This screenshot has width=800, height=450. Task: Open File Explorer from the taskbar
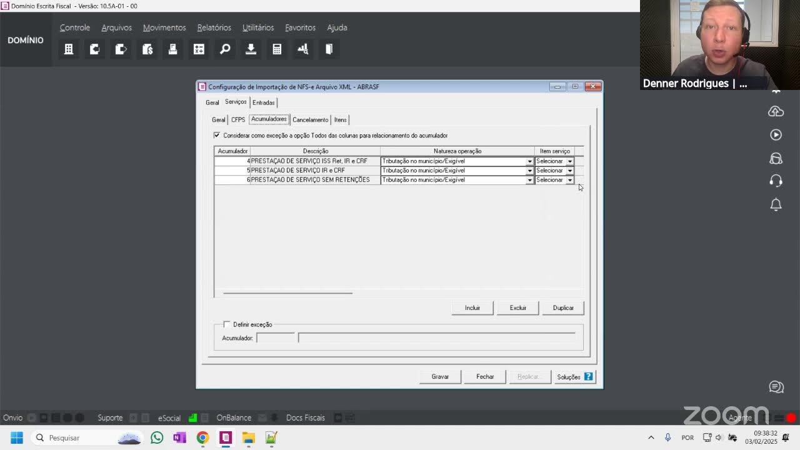tap(248, 437)
